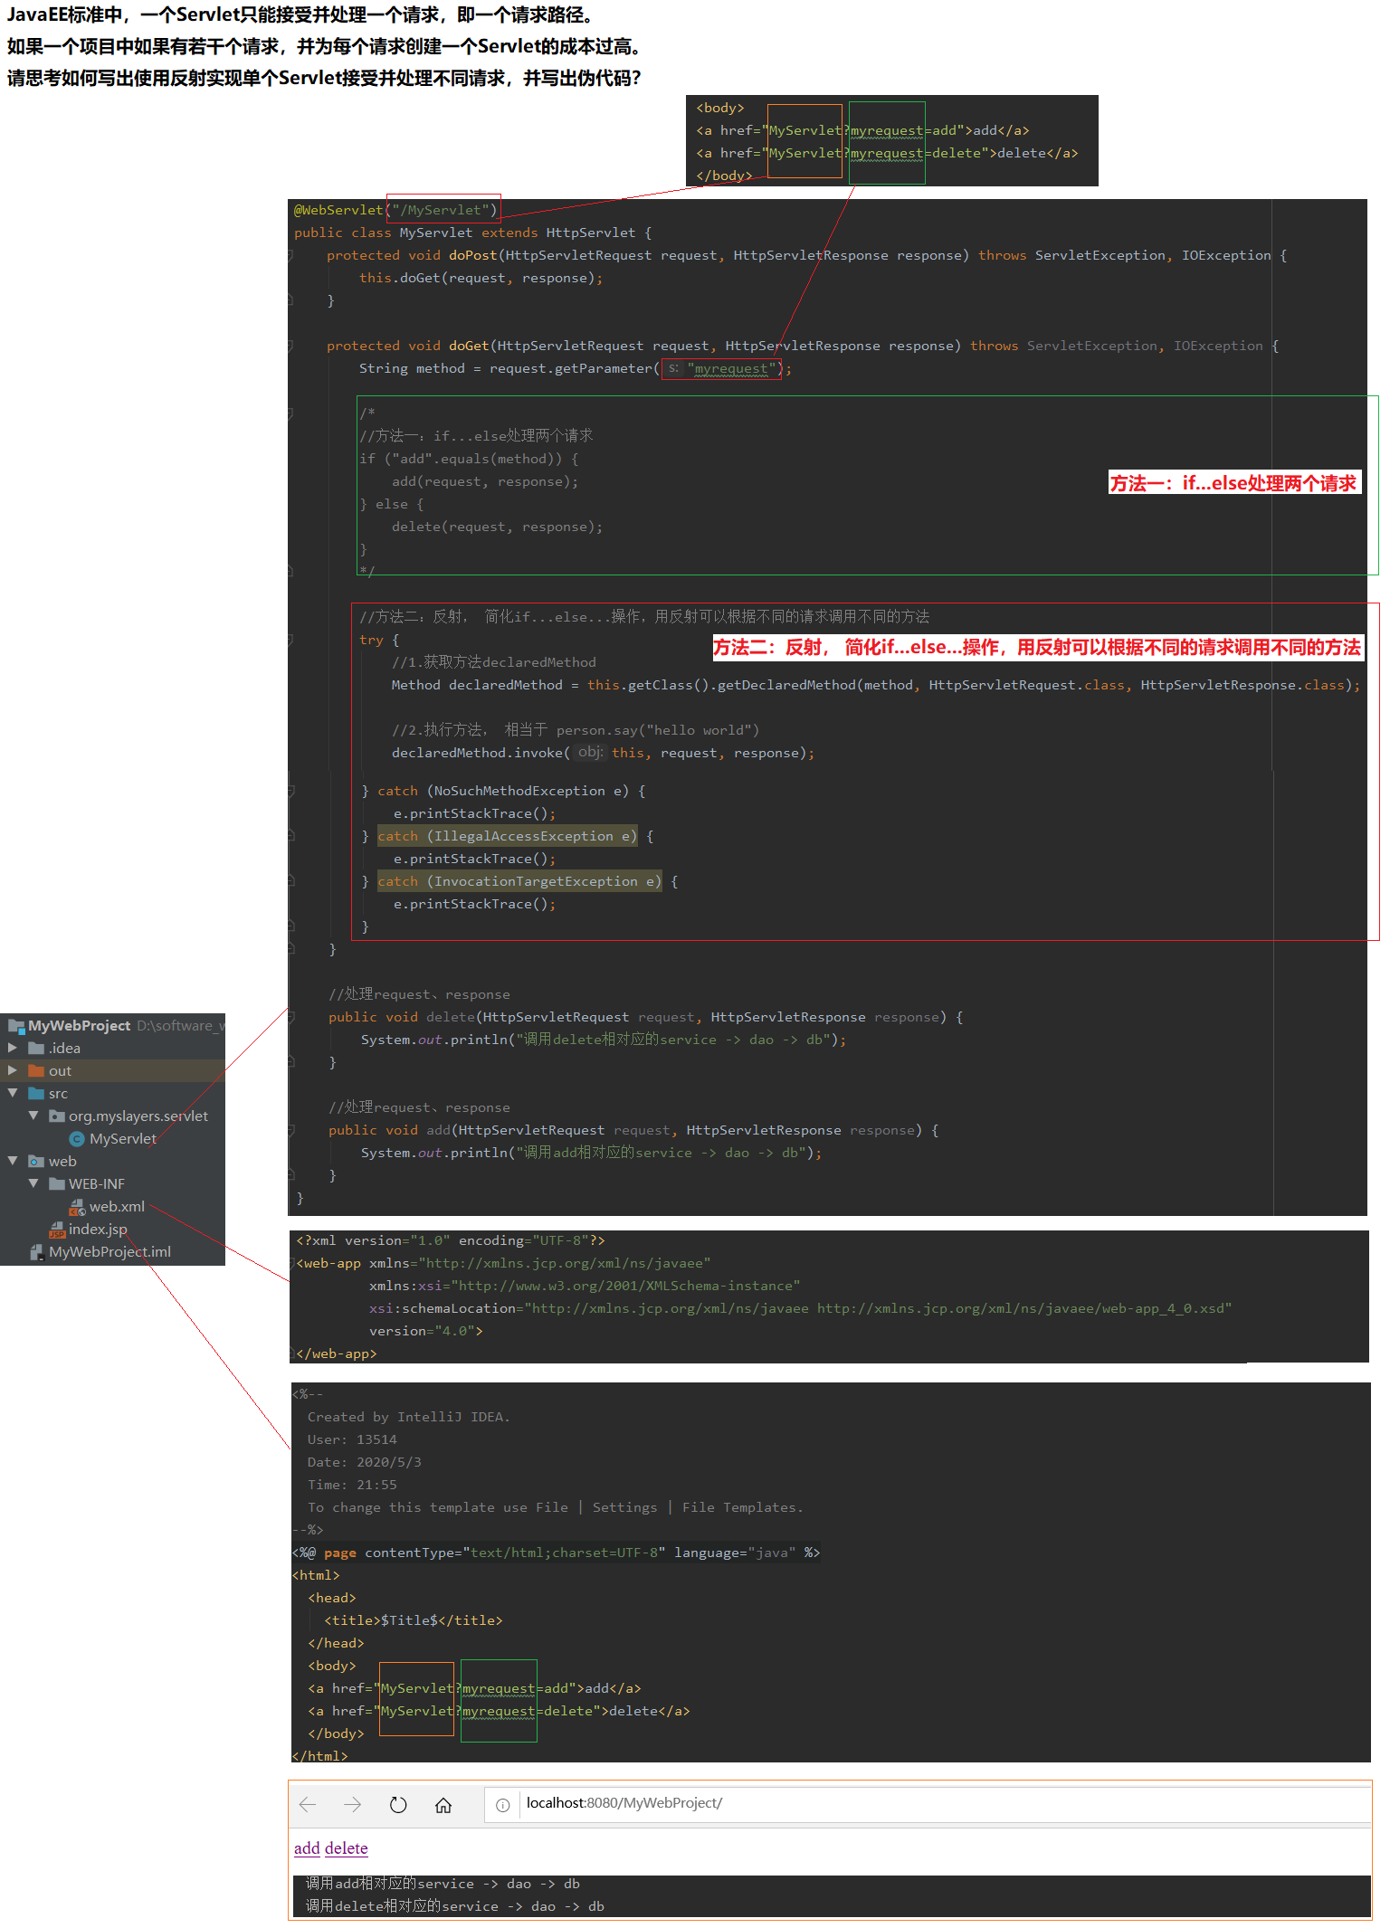Expand the out folder arrow
The image size is (1390, 1928).
tap(13, 1070)
